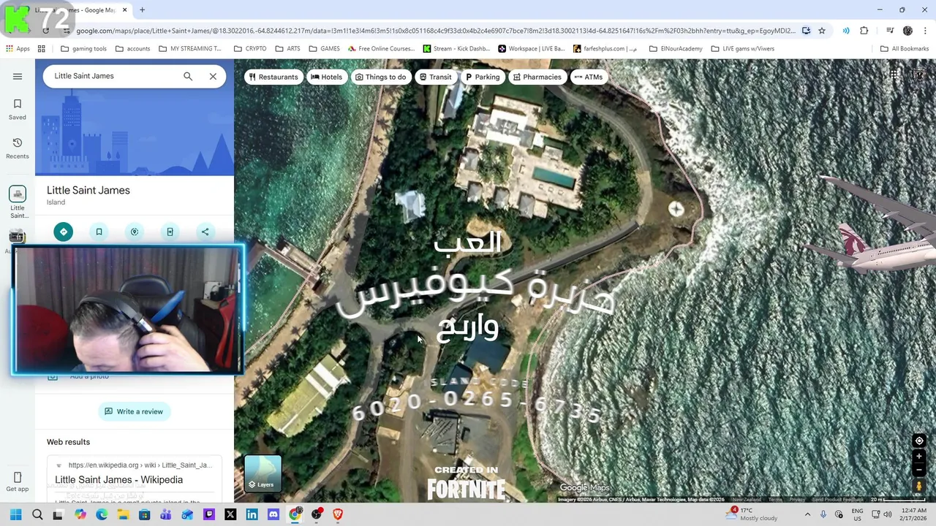Click the Get app sidebar icon

click(x=18, y=482)
